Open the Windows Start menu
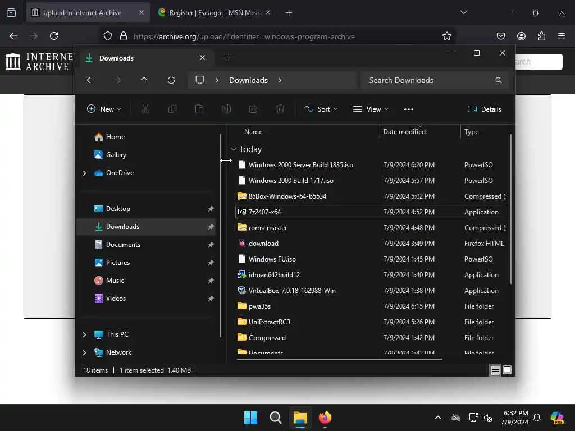Screen dimensions: 575x431 point(251,418)
